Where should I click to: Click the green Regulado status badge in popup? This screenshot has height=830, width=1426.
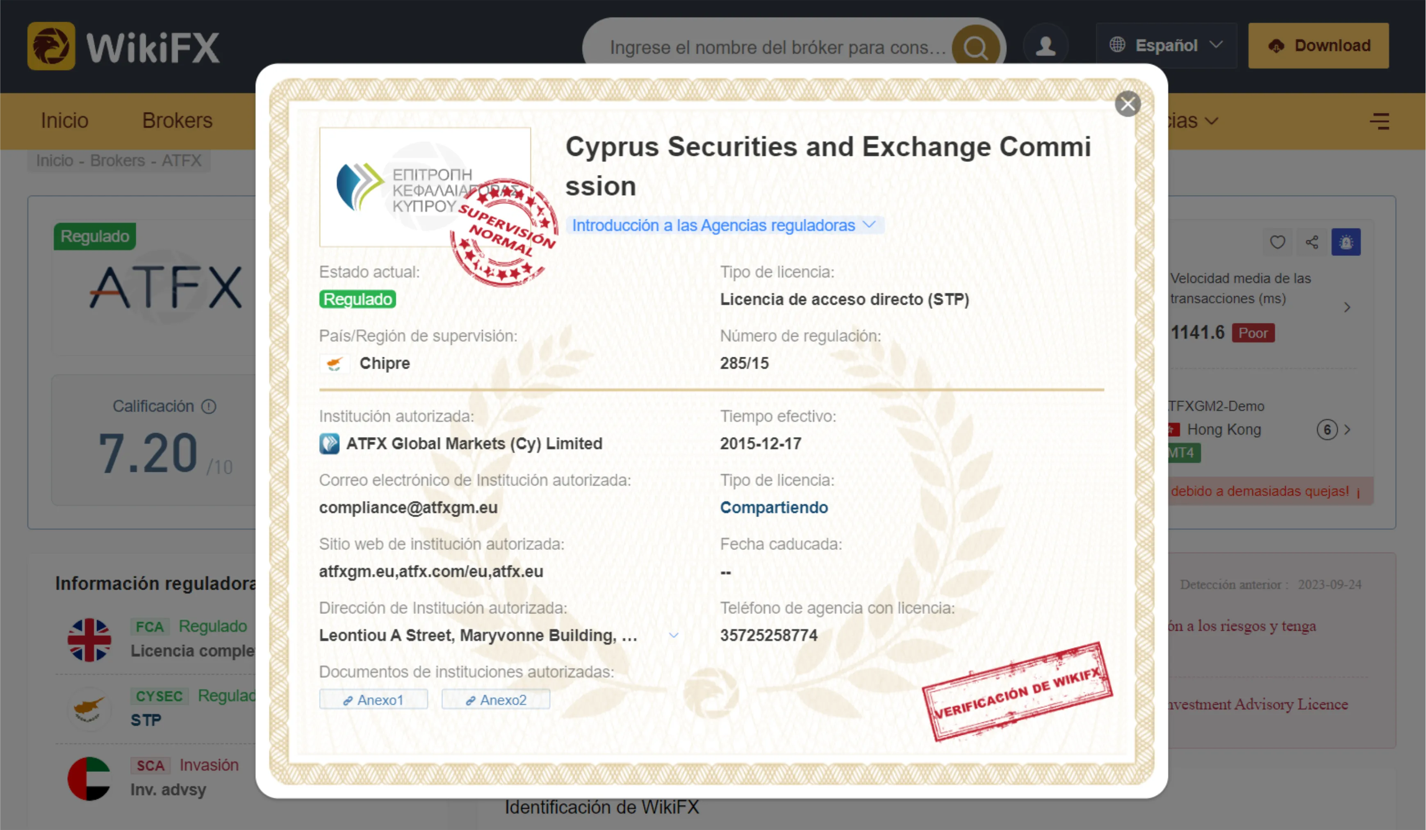(358, 299)
